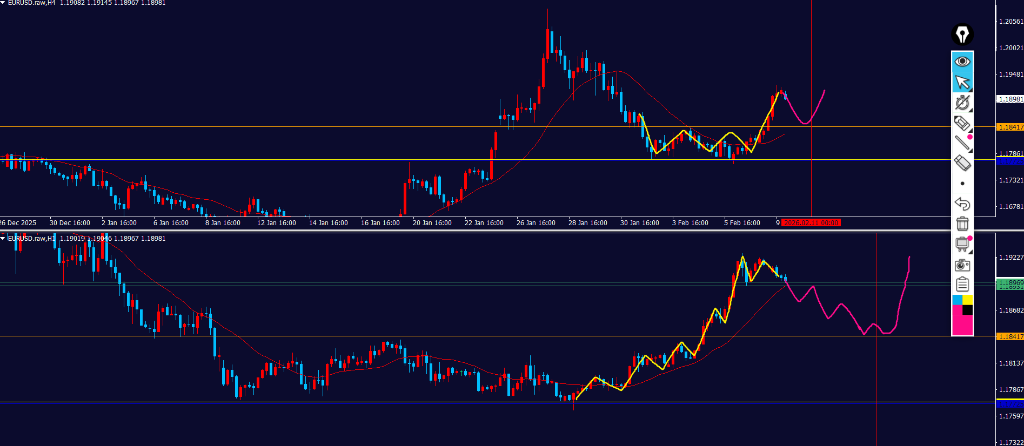Open the easel whiteboard tool
The image size is (1024, 446).
coord(962,244)
